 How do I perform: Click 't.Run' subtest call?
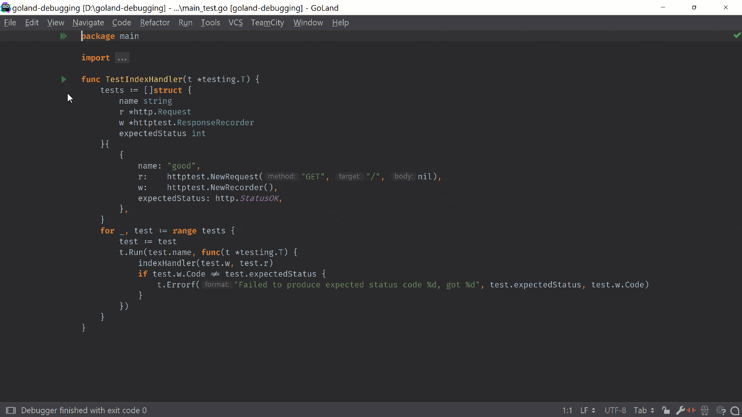(131, 253)
